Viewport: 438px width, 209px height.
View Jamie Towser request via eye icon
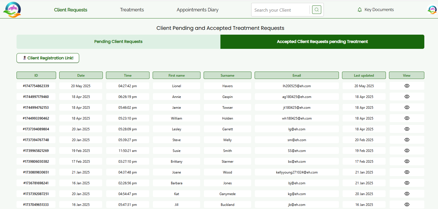tap(407, 107)
